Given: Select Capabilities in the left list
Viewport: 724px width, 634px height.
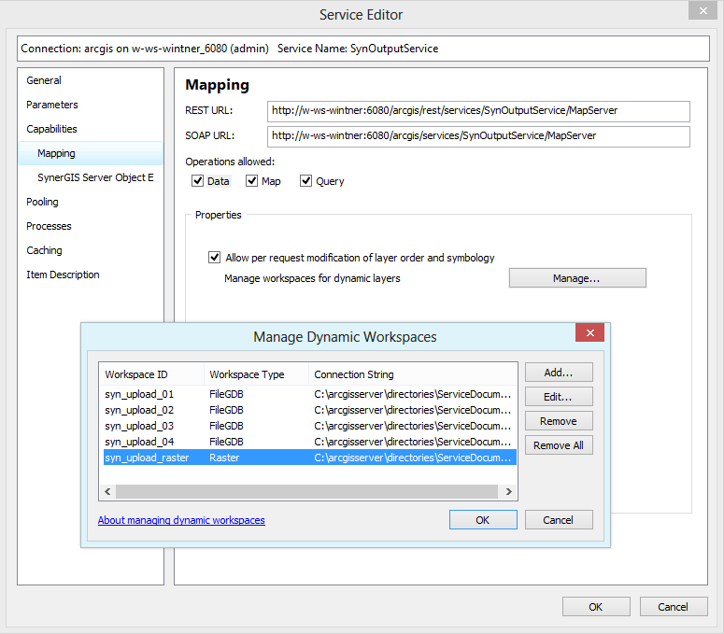Looking at the screenshot, I should pos(91,129).
